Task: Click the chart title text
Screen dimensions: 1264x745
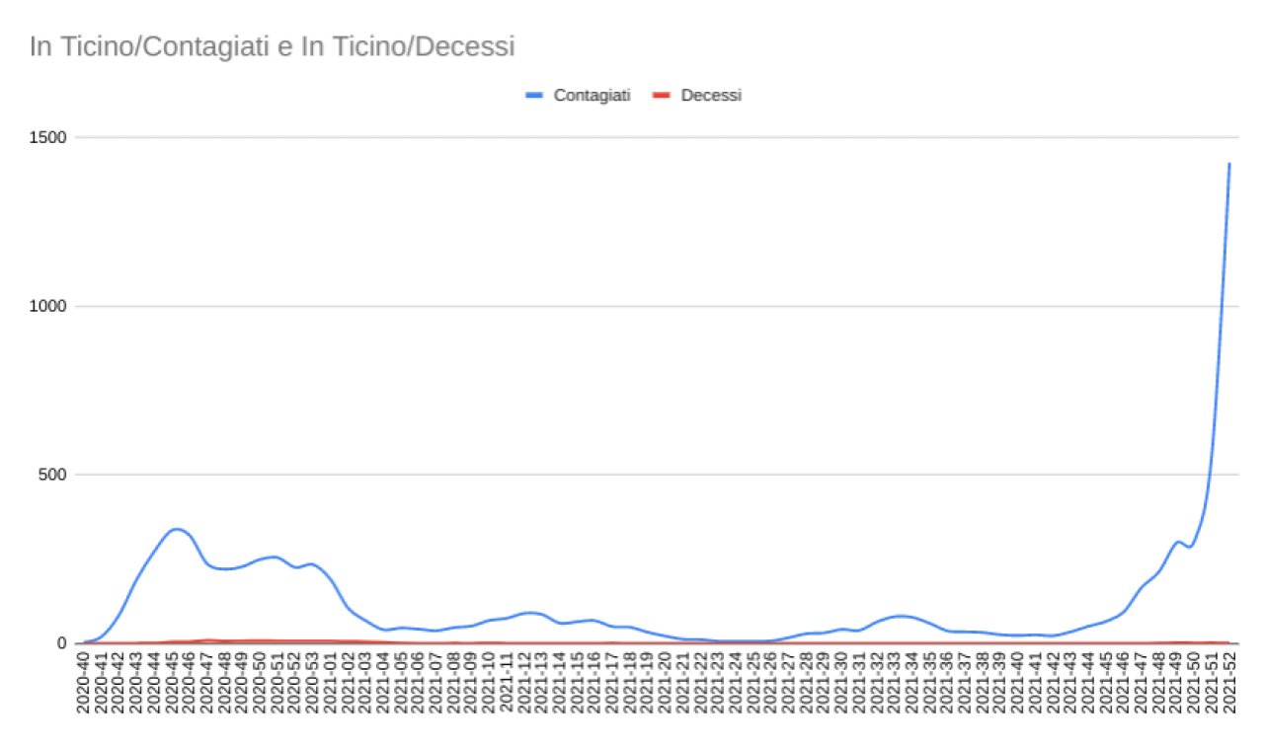Action: click(273, 46)
